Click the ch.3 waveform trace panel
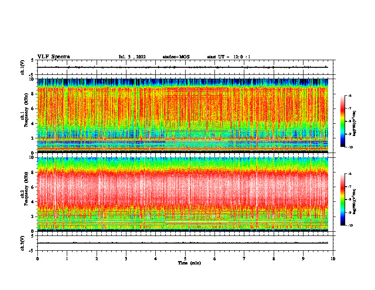The height and width of the screenshot is (290, 375). click(x=185, y=243)
